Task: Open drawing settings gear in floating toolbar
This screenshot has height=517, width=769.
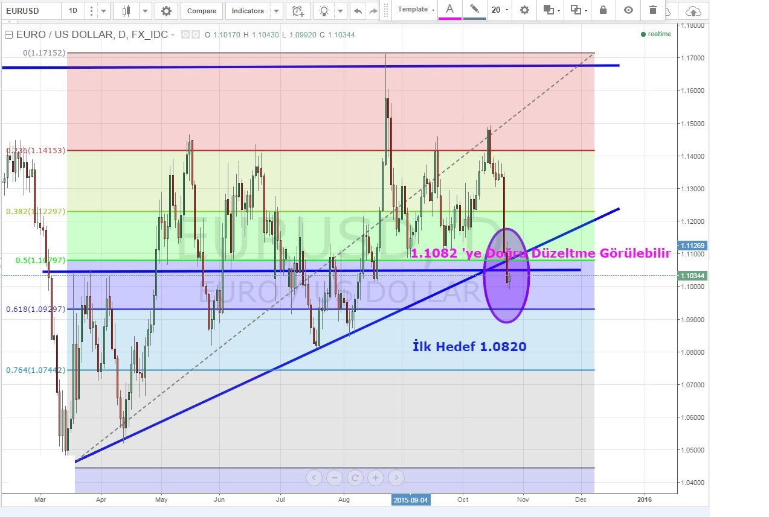Action: (x=524, y=10)
